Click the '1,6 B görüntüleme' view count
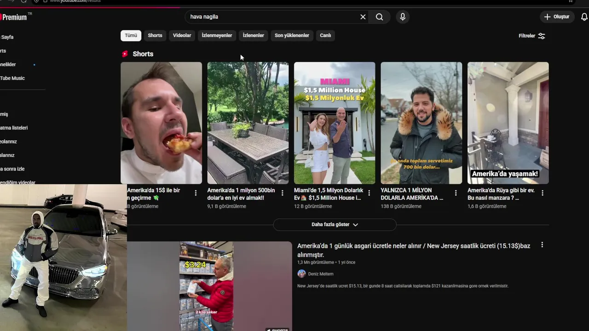This screenshot has height=331, width=589. (487, 206)
